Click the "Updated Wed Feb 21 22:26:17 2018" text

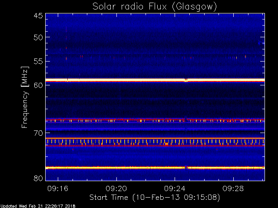tap(38, 206)
